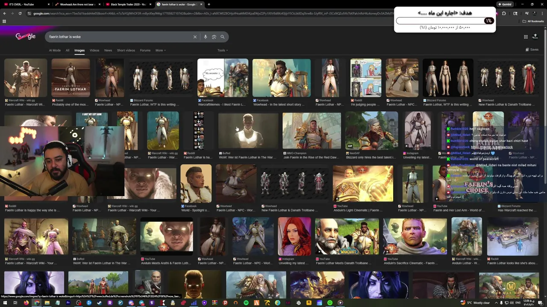Viewport: 547px width, 307px height.
Task: Click "Wowhead - In the latest short story" caption
Action: tap(279, 104)
